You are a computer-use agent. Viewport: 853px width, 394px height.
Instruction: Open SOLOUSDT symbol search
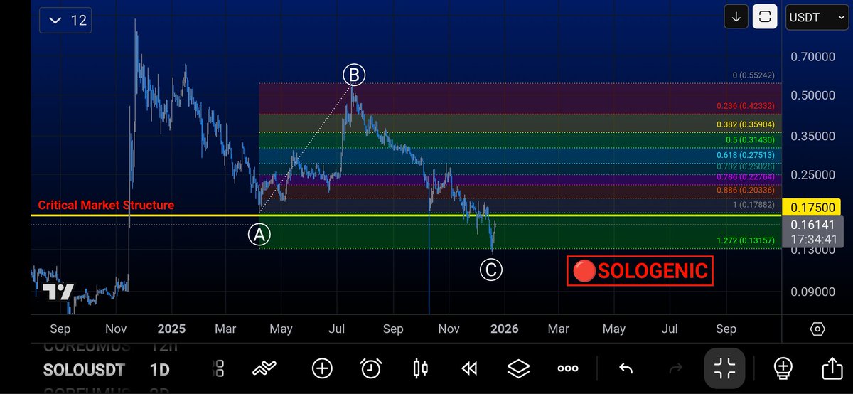pos(84,370)
